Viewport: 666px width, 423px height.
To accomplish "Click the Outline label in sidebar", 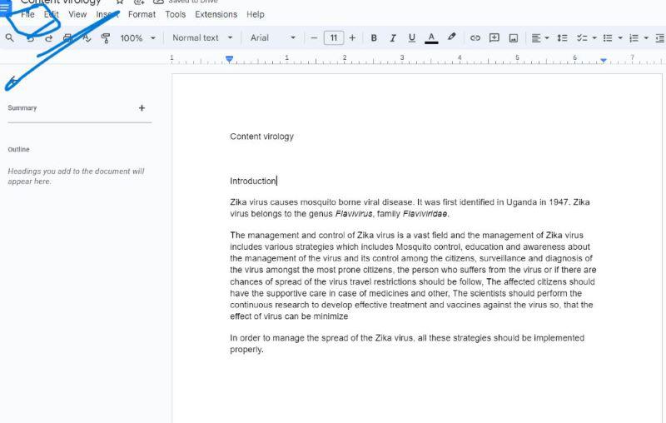I will pos(18,150).
